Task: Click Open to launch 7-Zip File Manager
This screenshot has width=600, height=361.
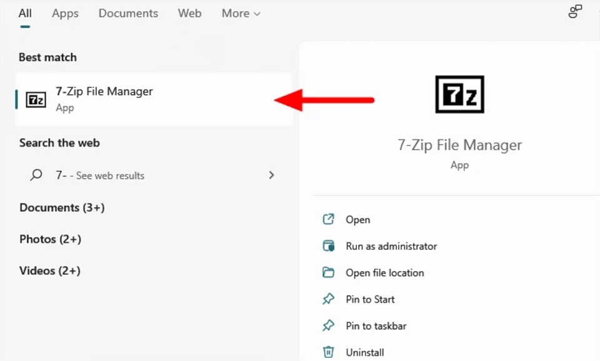Action: tap(358, 219)
